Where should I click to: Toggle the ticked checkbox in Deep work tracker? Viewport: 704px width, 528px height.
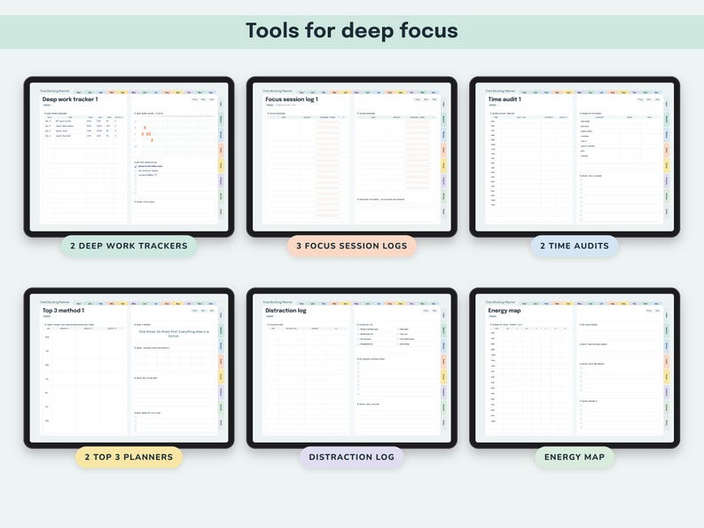[x=136, y=166]
